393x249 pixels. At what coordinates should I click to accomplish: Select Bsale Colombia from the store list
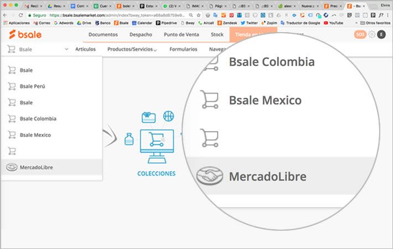tap(38, 118)
